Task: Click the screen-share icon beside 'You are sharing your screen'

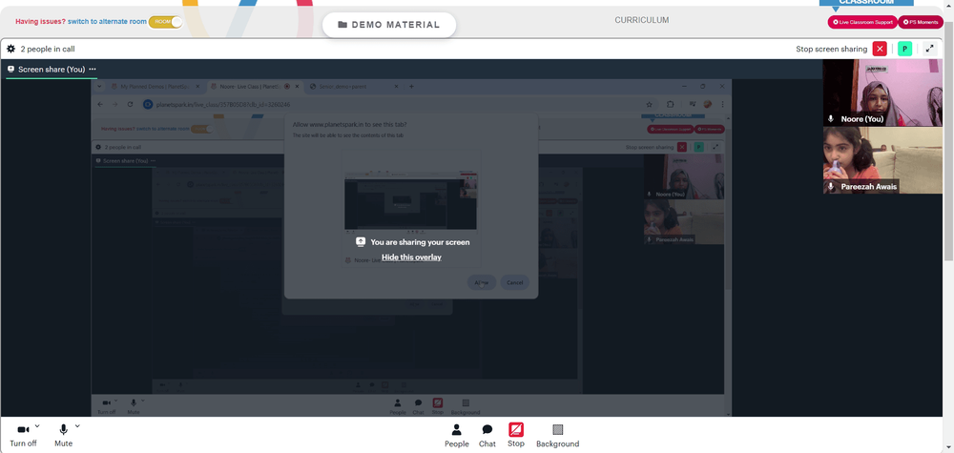Action: click(361, 242)
